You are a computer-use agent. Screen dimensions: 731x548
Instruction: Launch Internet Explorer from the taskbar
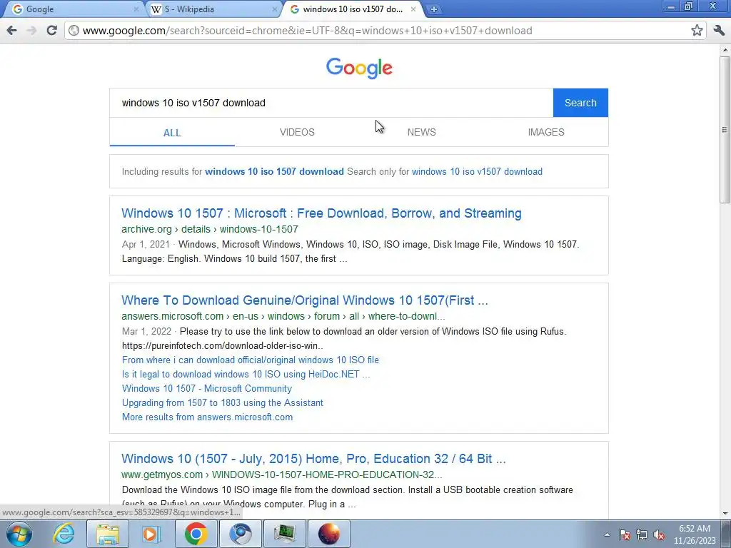(x=64, y=534)
